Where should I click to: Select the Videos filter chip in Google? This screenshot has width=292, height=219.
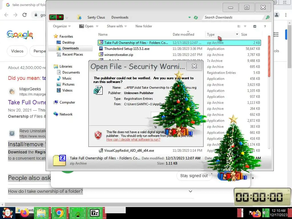17,51
